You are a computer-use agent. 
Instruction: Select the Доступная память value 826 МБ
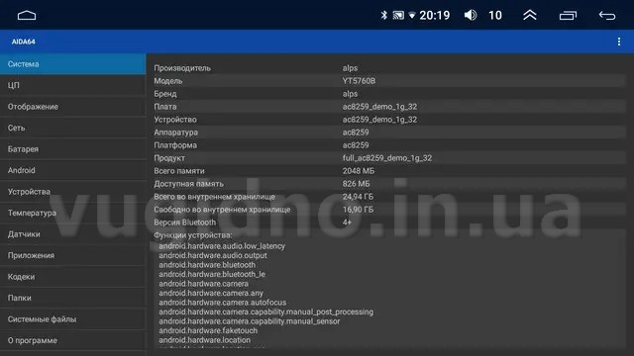coord(357,184)
